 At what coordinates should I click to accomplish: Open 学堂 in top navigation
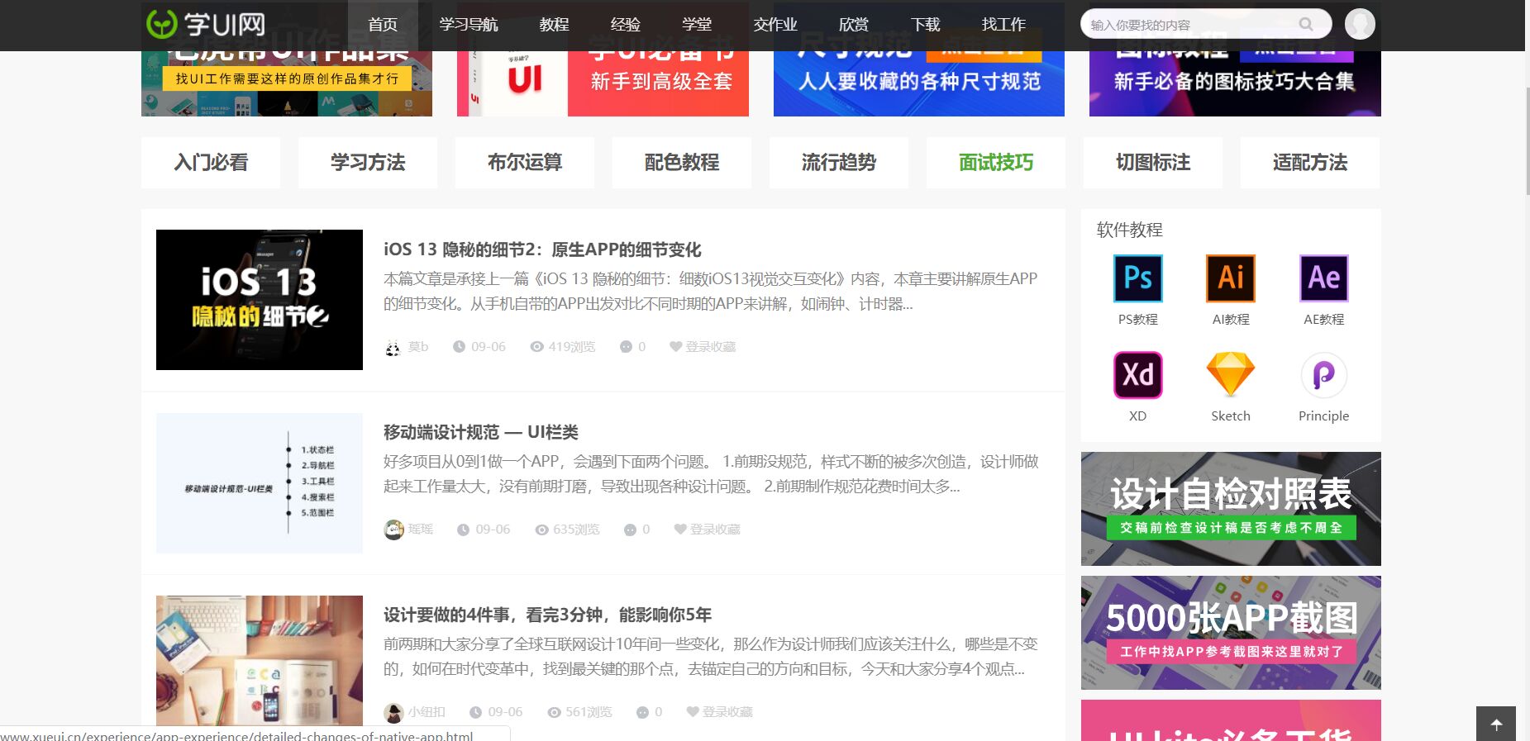coord(697,25)
